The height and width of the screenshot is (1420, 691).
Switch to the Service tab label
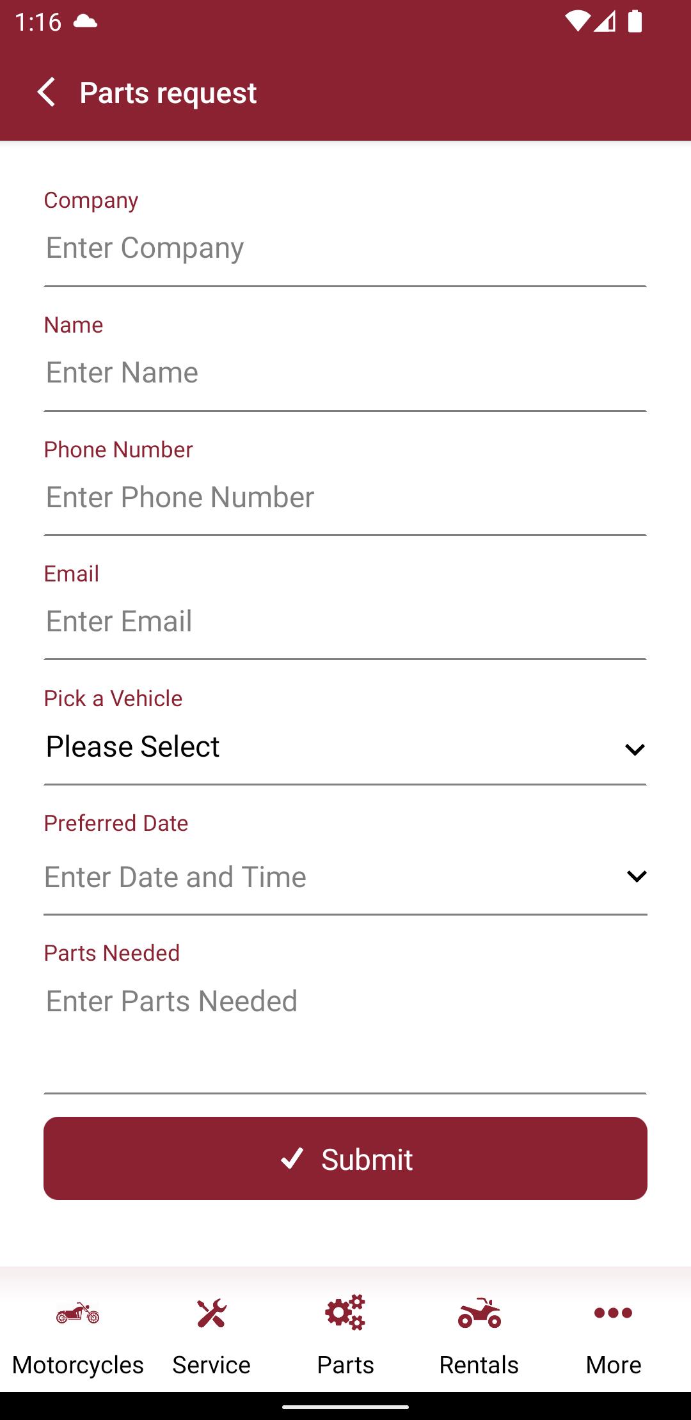point(211,1365)
